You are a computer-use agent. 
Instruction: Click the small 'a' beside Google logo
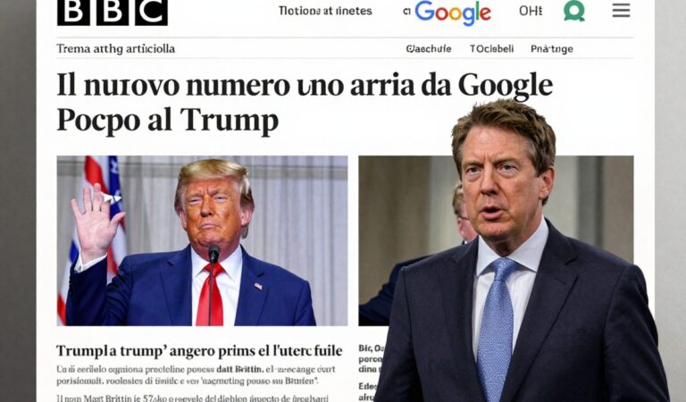[x=407, y=13]
